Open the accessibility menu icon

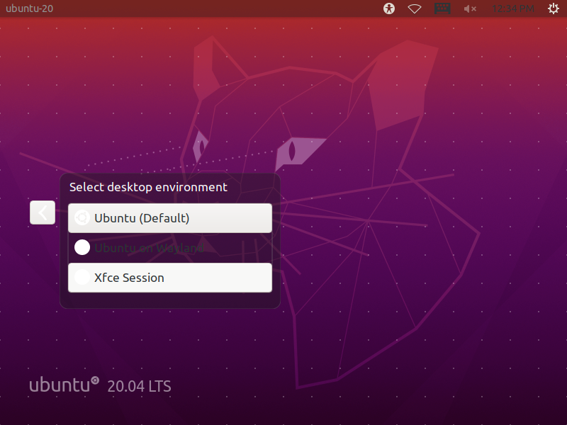point(389,8)
